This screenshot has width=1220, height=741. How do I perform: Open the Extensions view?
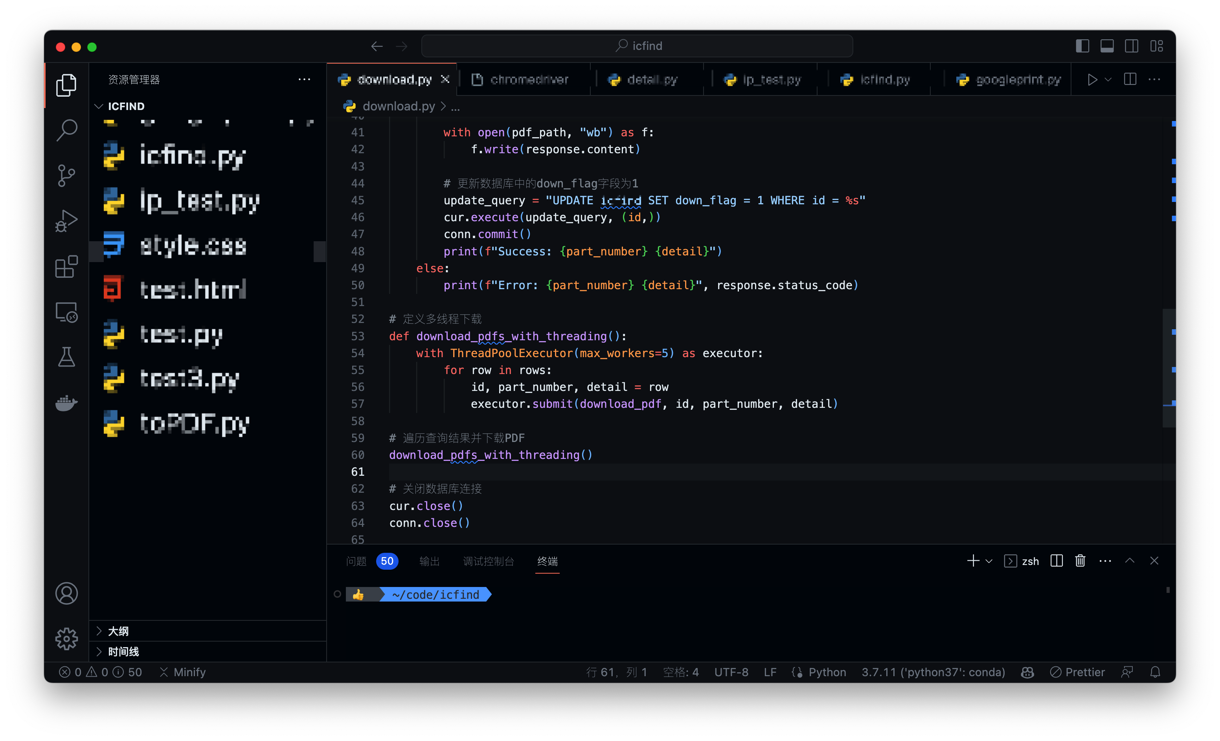click(x=66, y=267)
